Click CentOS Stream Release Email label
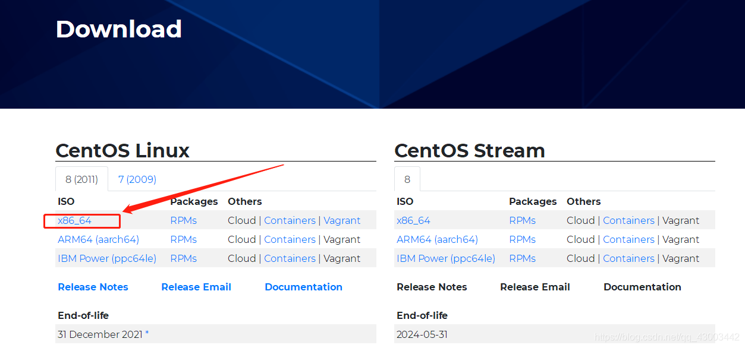The height and width of the screenshot is (348, 745). coord(535,287)
